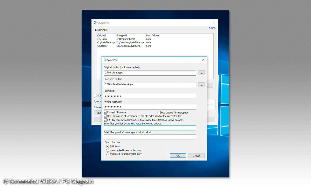Confirm the sync pair with OK

tap(178, 156)
